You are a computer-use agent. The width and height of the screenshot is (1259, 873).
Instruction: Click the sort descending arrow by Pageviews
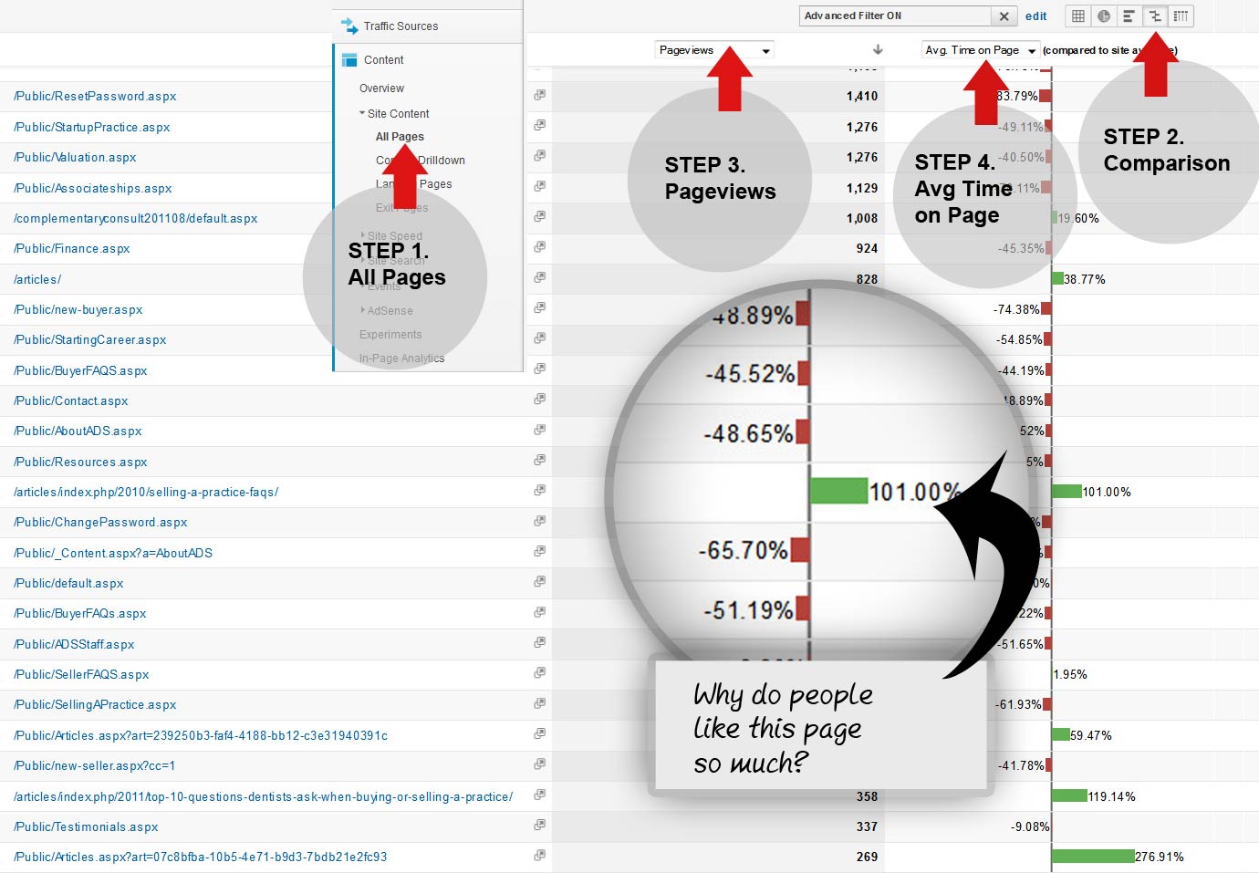pyautogui.click(x=878, y=50)
